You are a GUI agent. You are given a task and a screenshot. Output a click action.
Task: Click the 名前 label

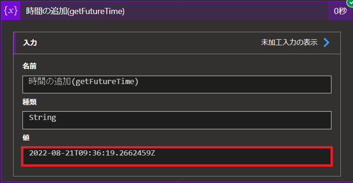[x=29, y=66]
